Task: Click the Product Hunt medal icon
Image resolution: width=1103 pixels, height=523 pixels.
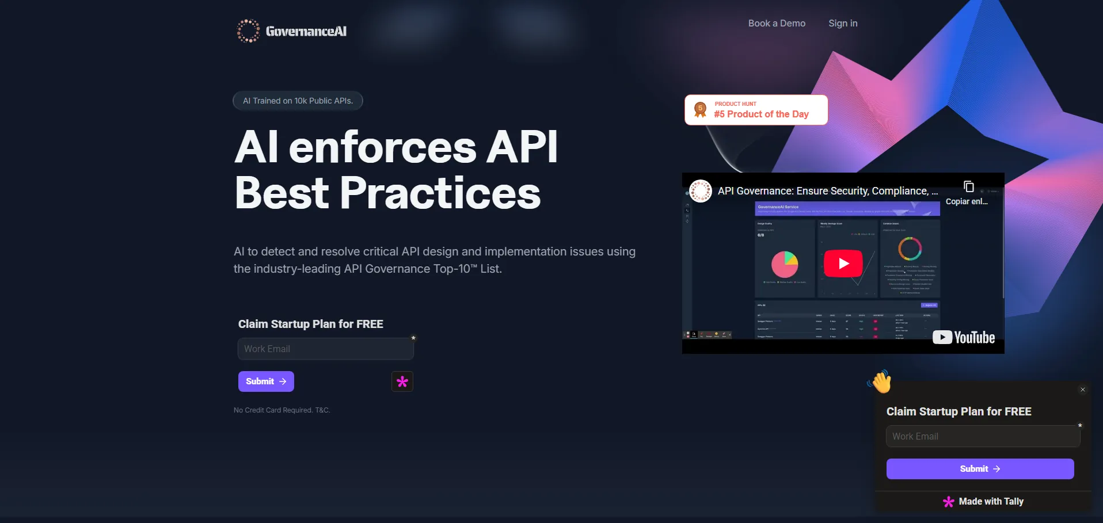Action: coord(700,109)
